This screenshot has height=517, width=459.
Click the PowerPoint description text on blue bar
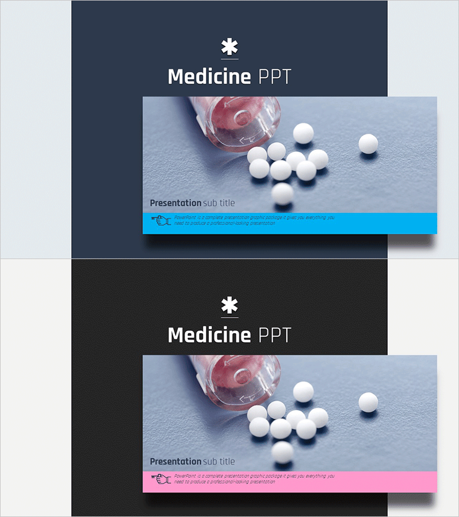pyautogui.click(x=254, y=220)
